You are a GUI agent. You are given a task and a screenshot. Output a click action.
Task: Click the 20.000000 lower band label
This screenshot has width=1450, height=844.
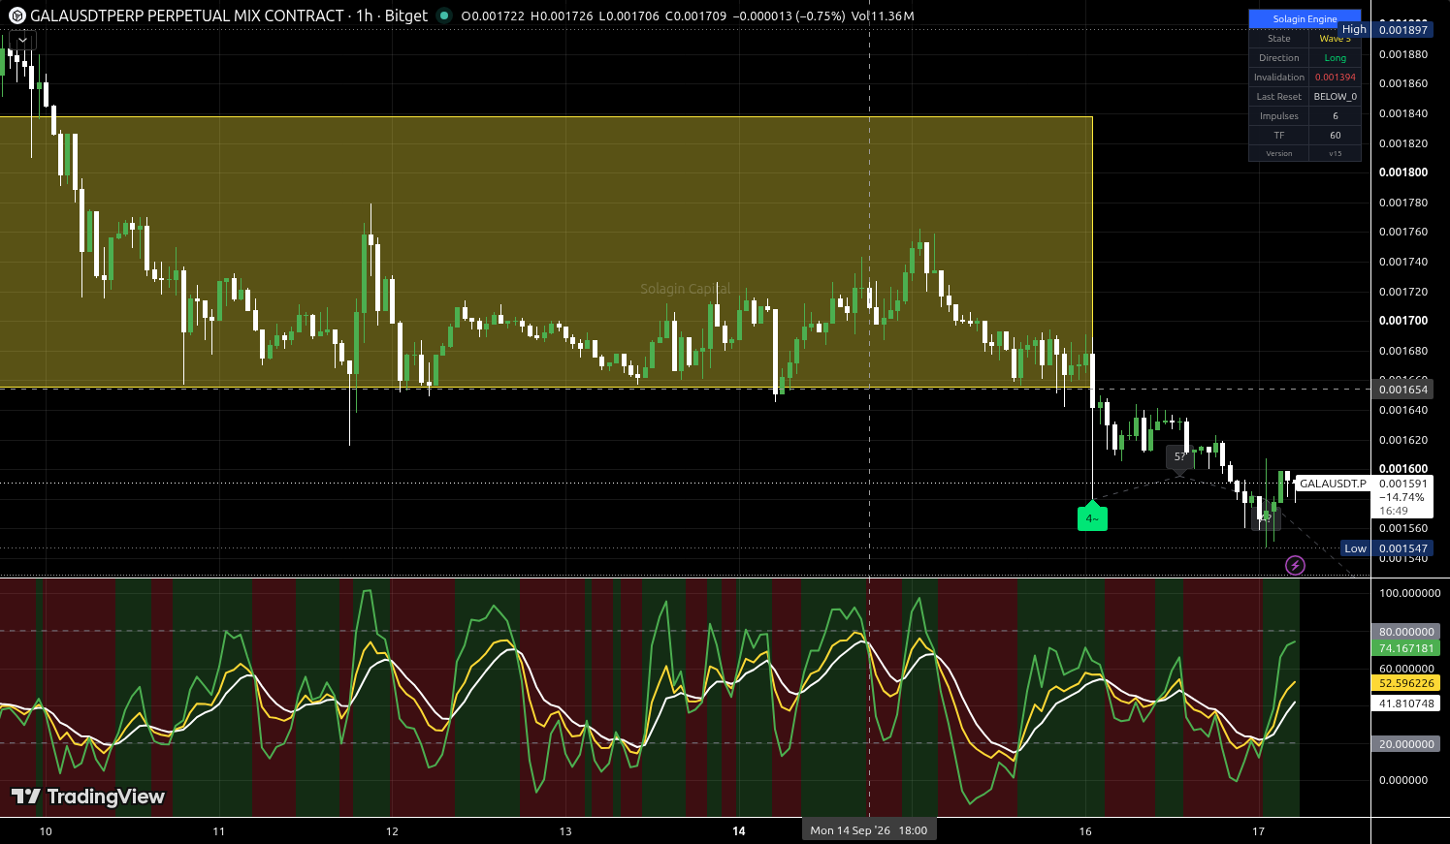pyautogui.click(x=1406, y=744)
